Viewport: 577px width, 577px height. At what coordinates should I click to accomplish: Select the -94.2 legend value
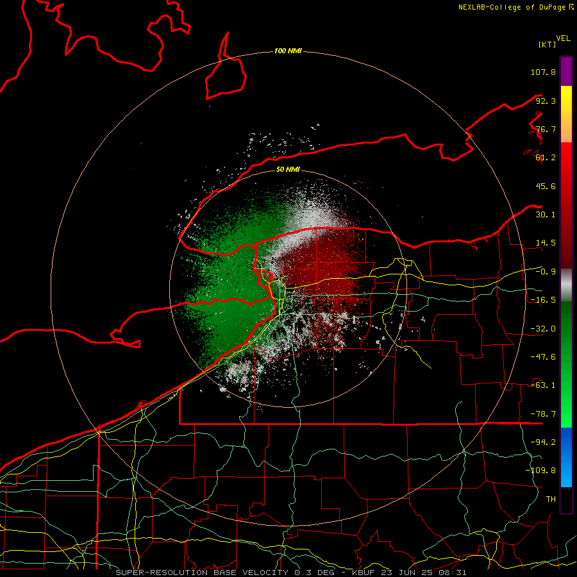pyautogui.click(x=543, y=442)
